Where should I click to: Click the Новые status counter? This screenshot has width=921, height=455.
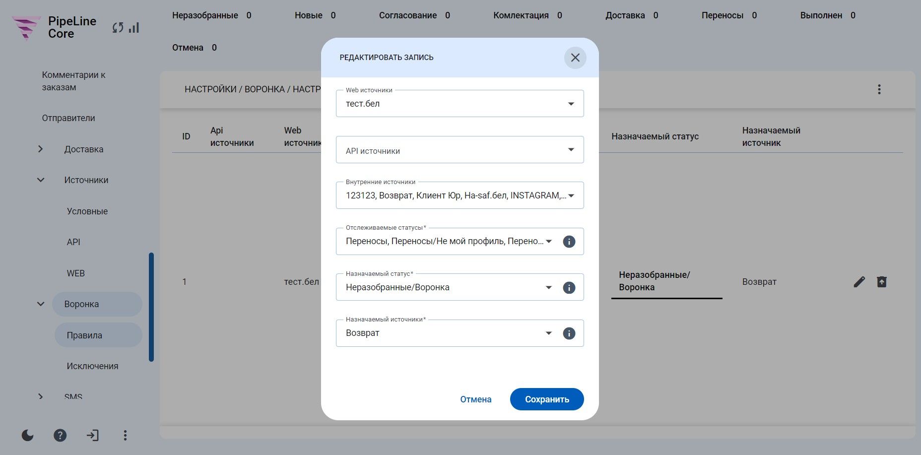315,15
